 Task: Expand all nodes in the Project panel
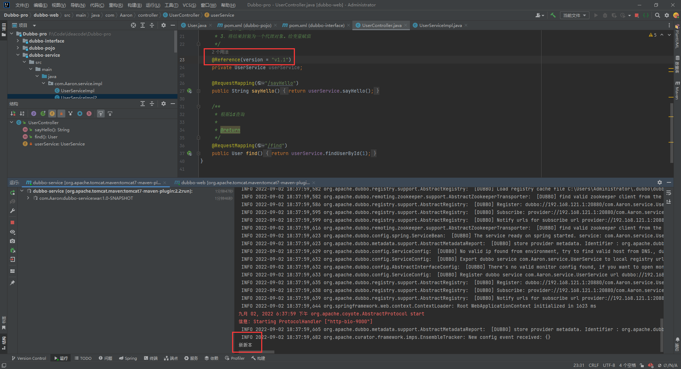(x=143, y=25)
